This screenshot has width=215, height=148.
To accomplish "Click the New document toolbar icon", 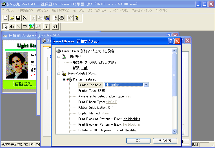I will [x=5, y=18].
